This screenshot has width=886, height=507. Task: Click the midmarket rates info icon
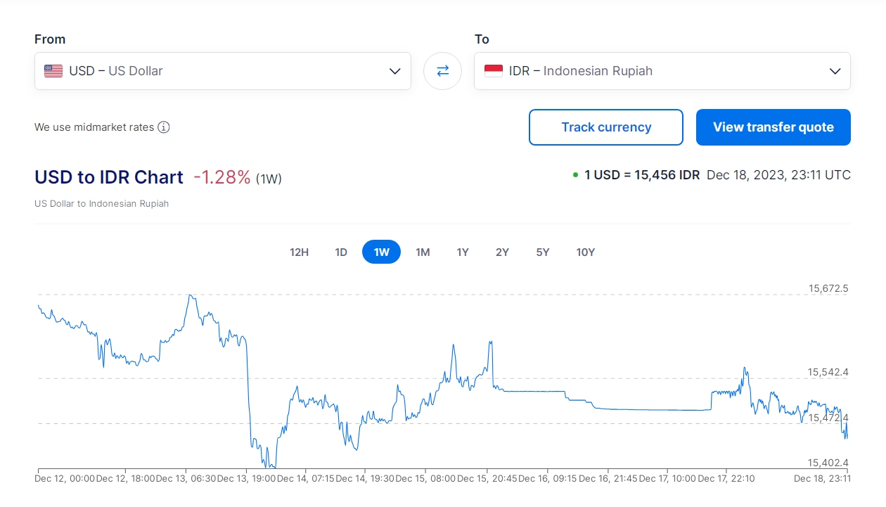(x=164, y=127)
